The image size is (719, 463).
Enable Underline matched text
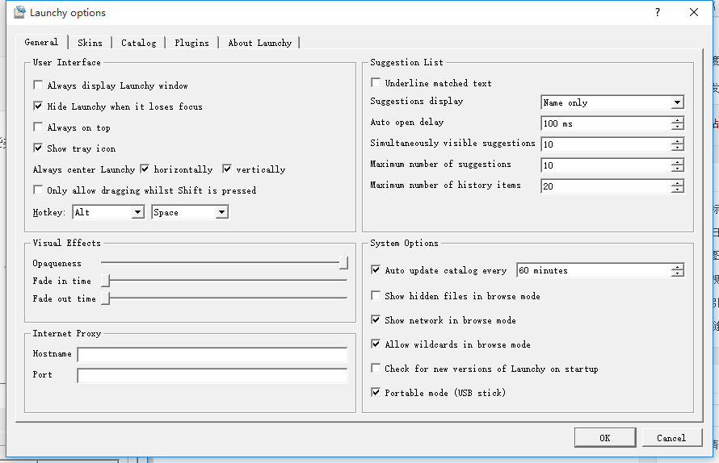click(376, 83)
